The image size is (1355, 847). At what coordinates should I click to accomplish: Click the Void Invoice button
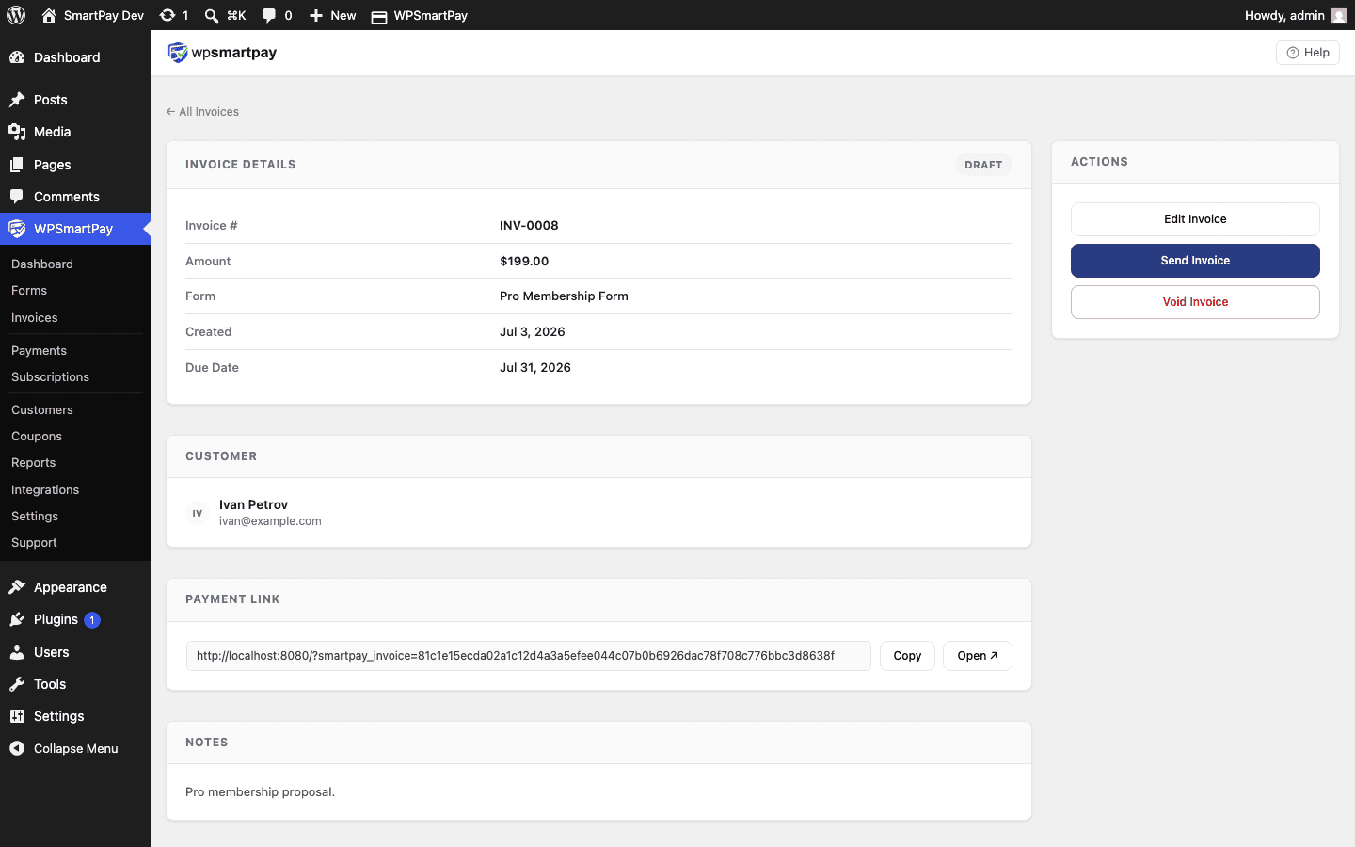coord(1195,302)
